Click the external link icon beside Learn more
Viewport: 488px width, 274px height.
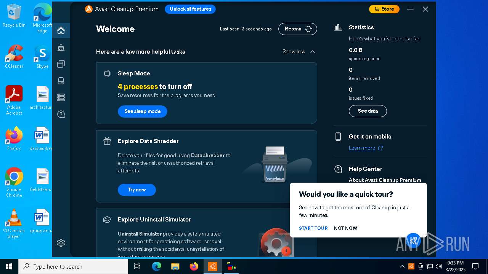(x=380, y=148)
